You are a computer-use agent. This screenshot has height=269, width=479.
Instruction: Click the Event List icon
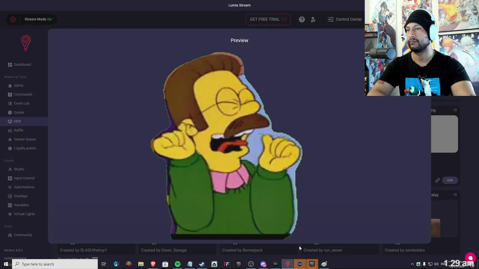click(10, 103)
